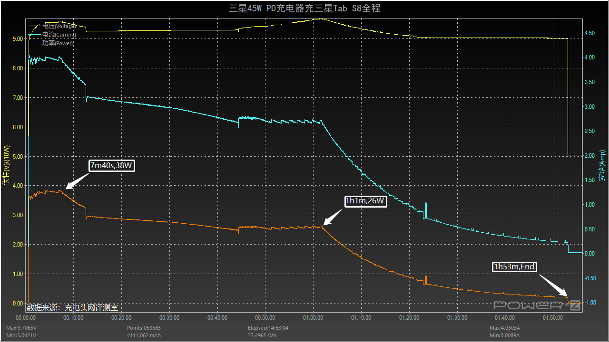
Task: Click the Elapsed:14:53:04 status entry
Action: point(268,328)
